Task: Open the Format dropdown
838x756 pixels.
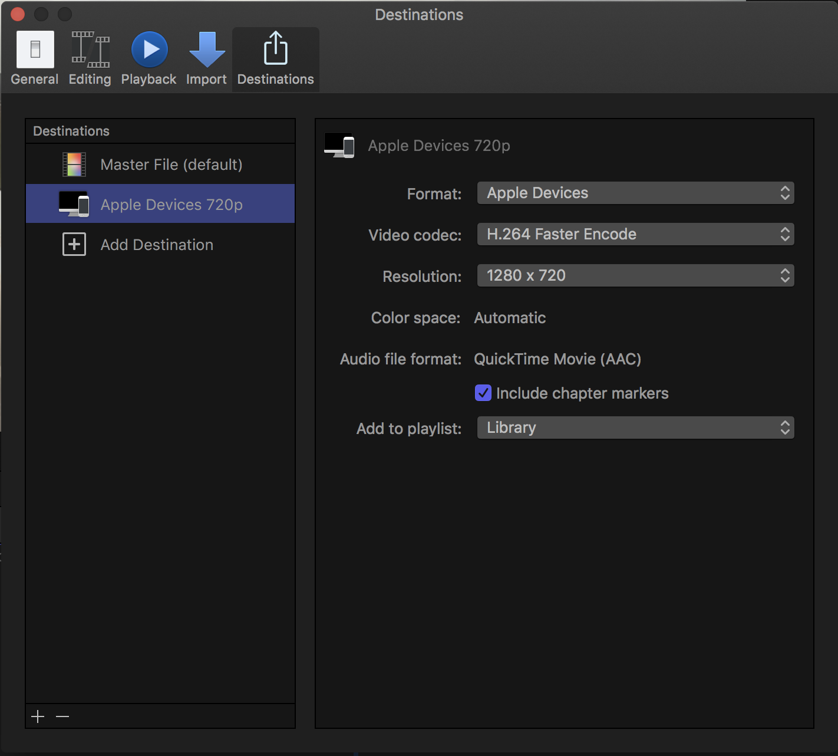Action: click(x=636, y=193)
